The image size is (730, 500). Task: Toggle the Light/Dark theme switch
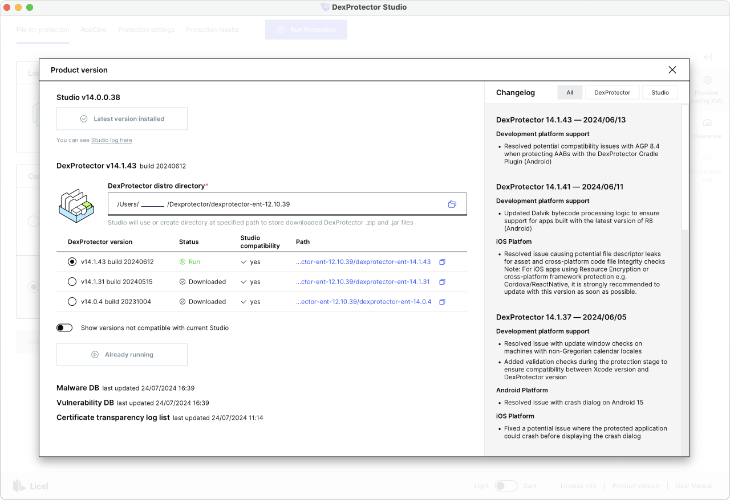click(x=506, y=486)
